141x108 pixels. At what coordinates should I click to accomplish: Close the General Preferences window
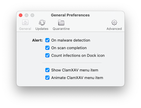point(21,15)
